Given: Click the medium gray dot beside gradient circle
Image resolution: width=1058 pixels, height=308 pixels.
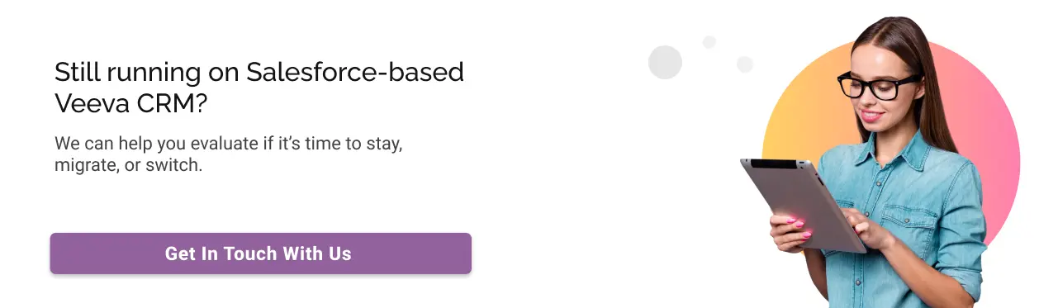Looking at the screenshot, I should coord(745,64).
